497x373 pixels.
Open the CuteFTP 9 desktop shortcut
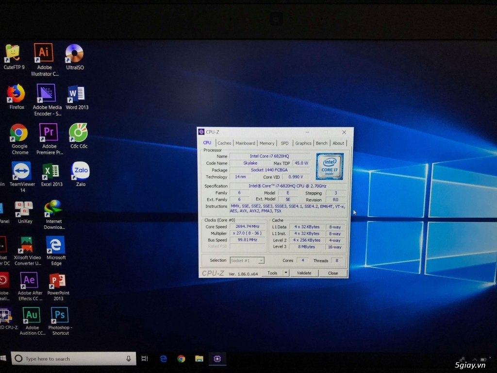tap(13, 57)
